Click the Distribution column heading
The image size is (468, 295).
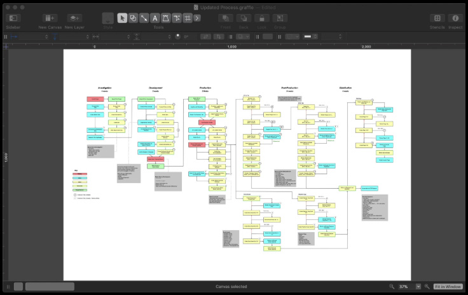tap(345, 88)
